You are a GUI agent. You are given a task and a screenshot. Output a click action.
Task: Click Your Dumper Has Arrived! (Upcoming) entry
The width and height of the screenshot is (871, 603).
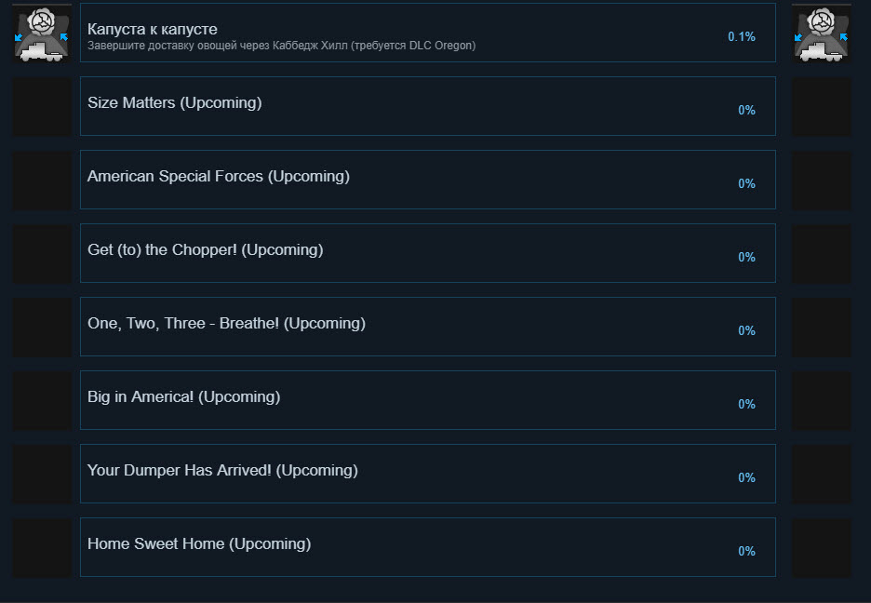(428, 474)
